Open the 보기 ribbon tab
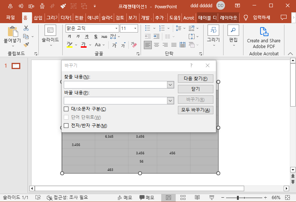 point(133,18)
